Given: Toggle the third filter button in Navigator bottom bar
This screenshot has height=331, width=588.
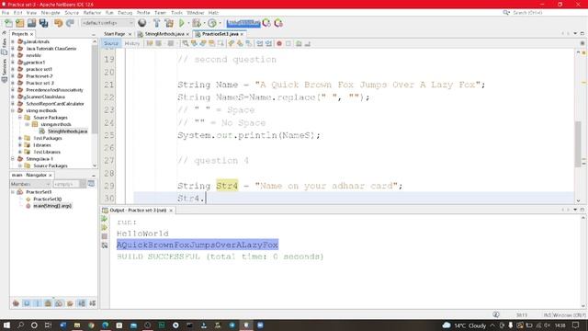Looking at the screenshot, I should pos(38,303).
